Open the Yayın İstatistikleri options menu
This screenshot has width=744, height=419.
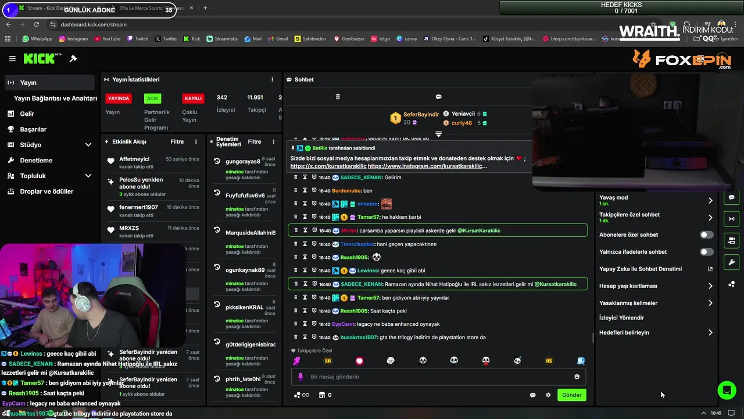[x=272, y=80]
